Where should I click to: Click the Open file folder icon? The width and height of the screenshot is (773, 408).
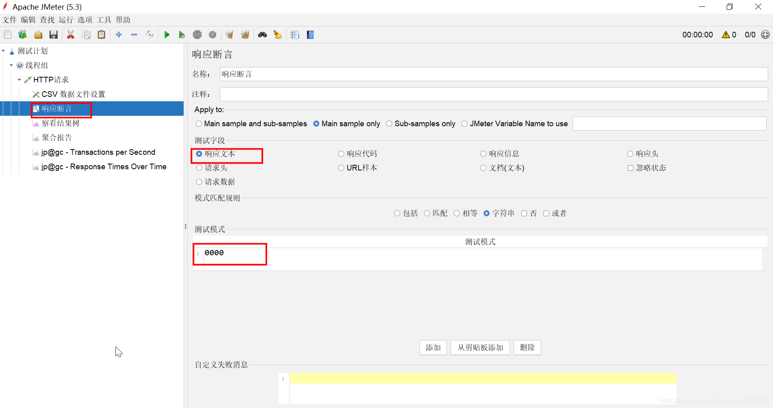[x=38, y=35]
